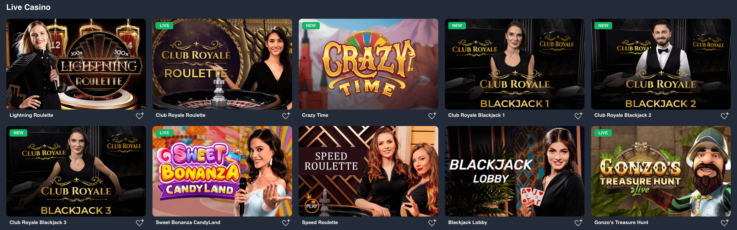737x230 pixels.
Task: Favorite Club Royale Roulette with heart icon
Action: click(286, 115)
